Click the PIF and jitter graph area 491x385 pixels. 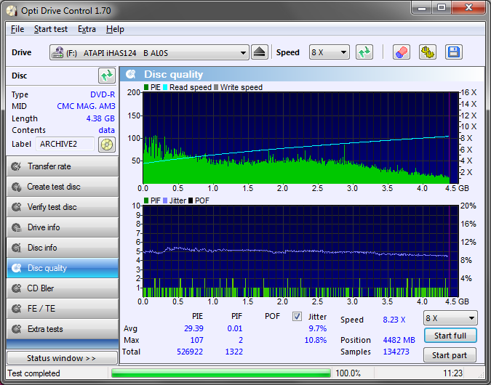[x=300, y=251]
